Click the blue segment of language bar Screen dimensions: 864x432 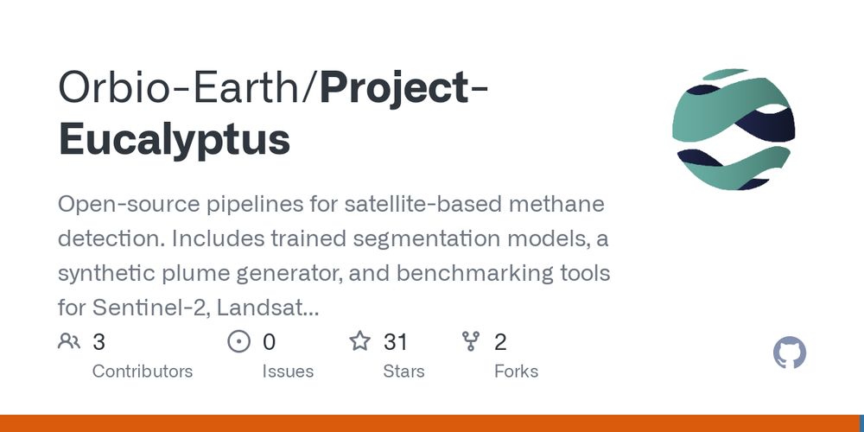[861, 423]
